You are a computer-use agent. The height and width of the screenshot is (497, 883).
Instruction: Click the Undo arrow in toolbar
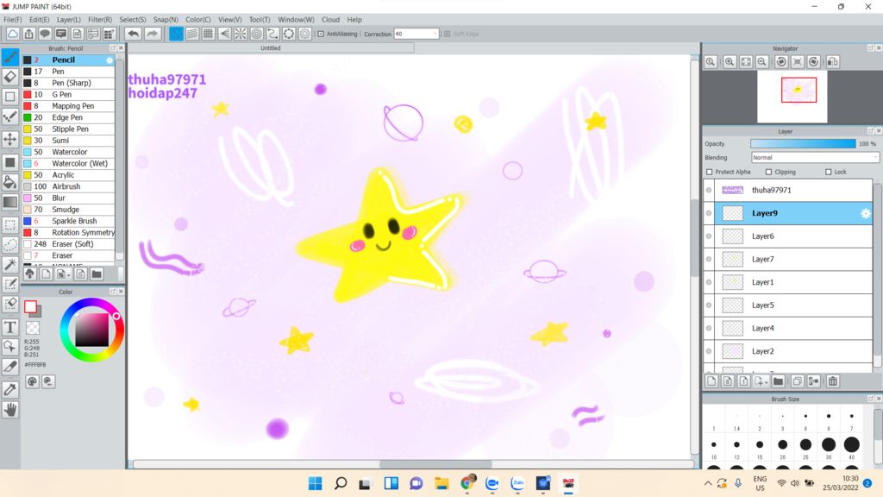click(x=133, y=34)
